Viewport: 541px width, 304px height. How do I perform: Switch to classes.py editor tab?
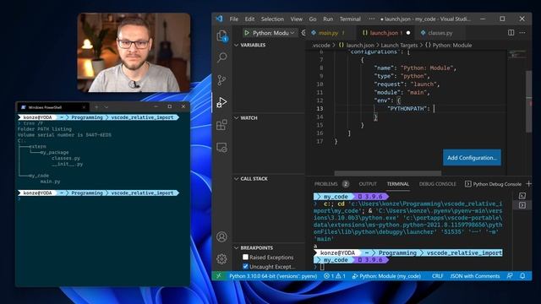(x=440, y=33)
